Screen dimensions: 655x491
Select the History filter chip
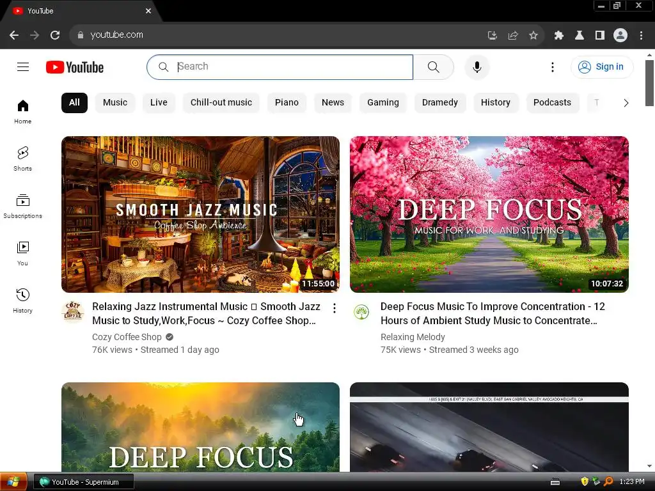[x=496, y=103]
